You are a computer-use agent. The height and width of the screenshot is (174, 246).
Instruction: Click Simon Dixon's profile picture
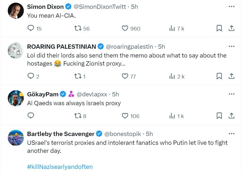point(16,11)
